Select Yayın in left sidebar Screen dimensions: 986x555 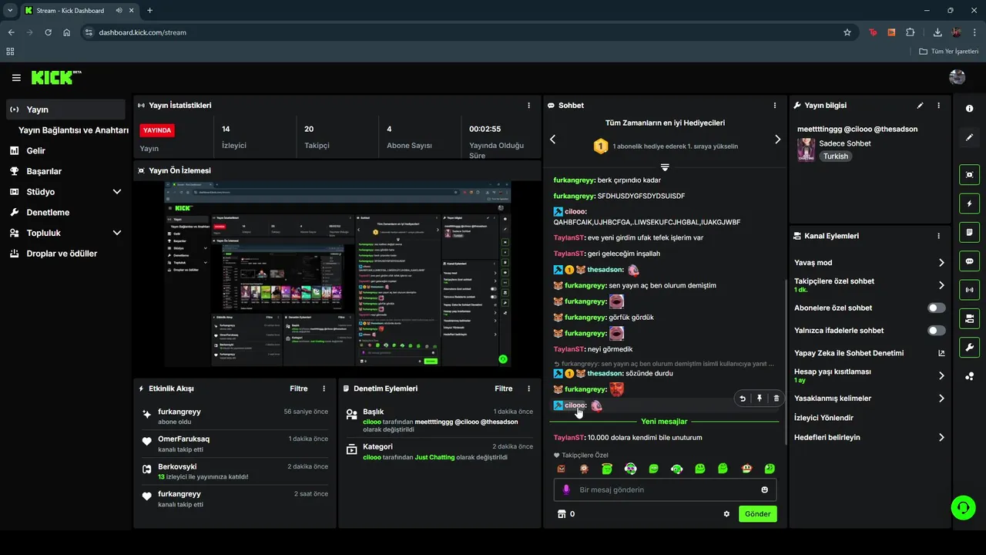point(66,109)
